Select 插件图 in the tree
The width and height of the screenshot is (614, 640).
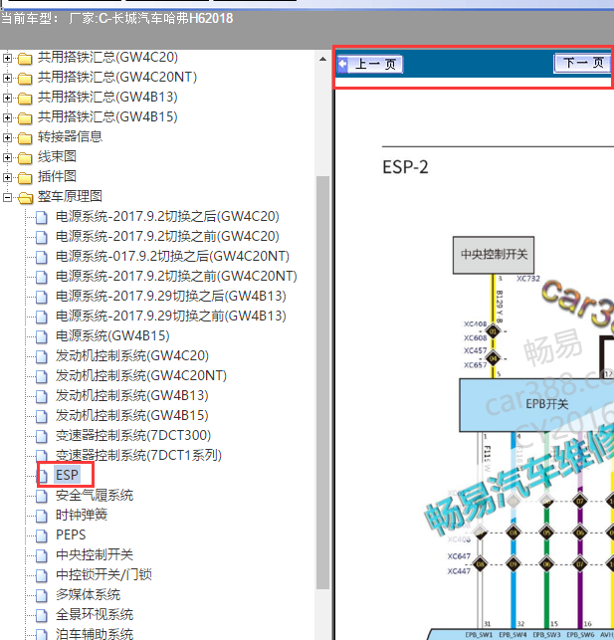[57, 177]
